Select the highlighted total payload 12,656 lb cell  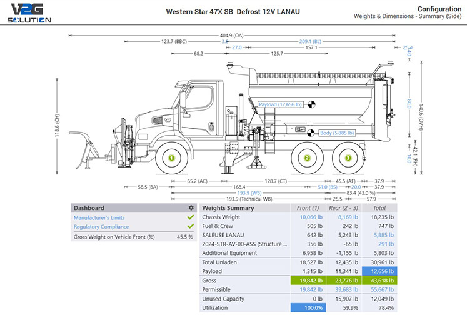381,271
